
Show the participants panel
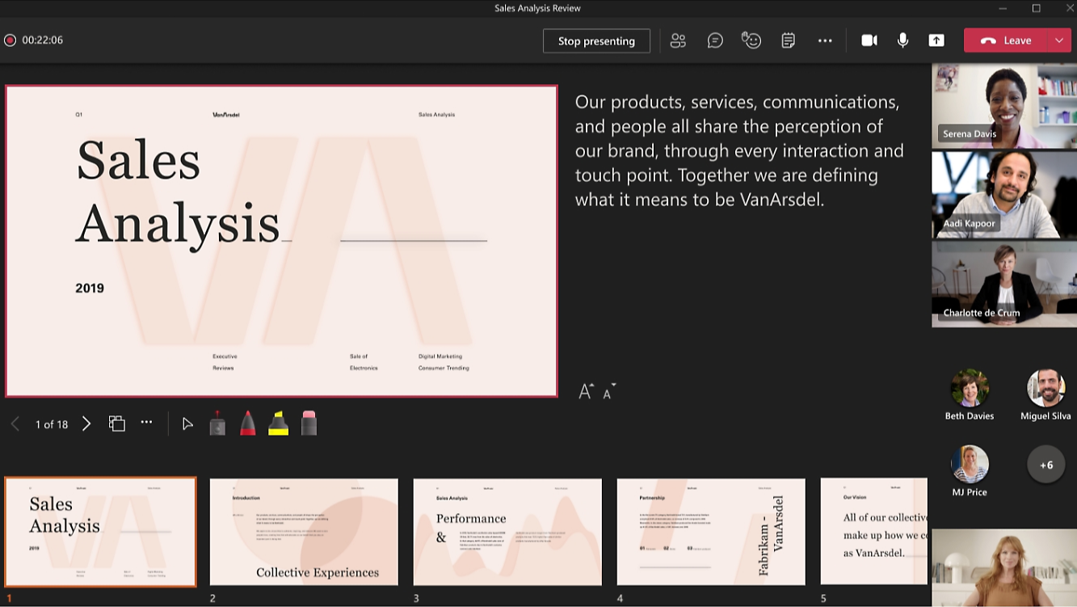(x=678, y=40)
